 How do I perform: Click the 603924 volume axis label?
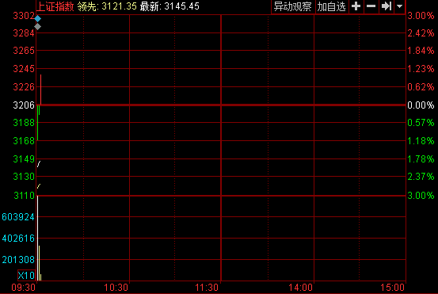pyautogui.click(x=18, y=217)
